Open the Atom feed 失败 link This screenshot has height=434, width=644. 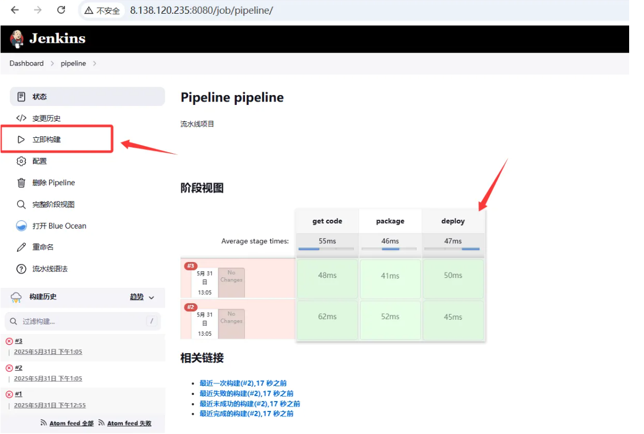point(129,424)
